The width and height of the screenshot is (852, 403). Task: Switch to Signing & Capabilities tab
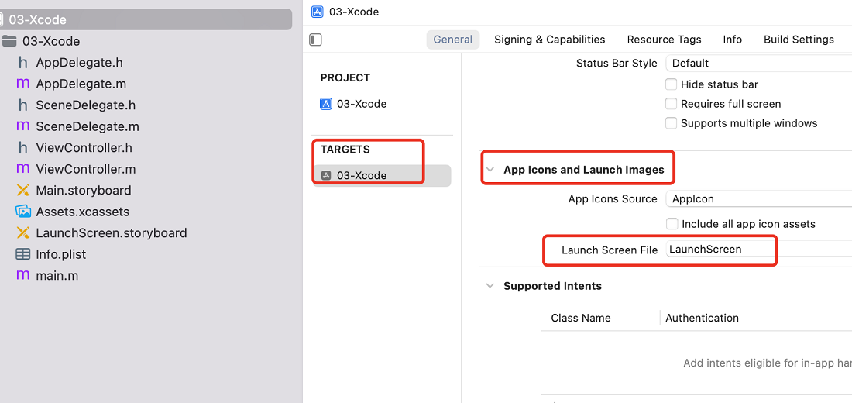pos(549,40)
